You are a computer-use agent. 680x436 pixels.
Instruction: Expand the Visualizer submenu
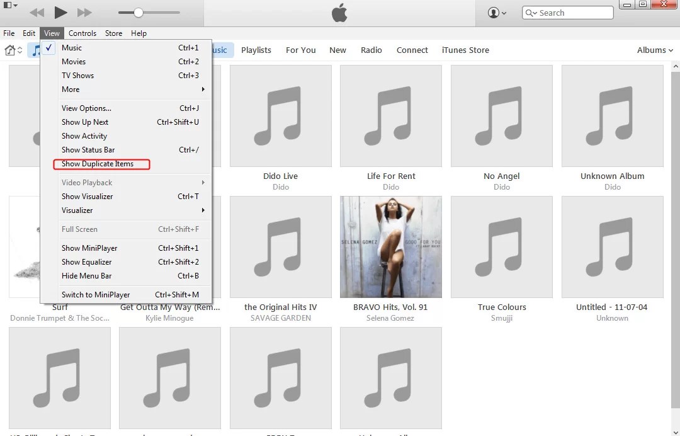(77, 210)
